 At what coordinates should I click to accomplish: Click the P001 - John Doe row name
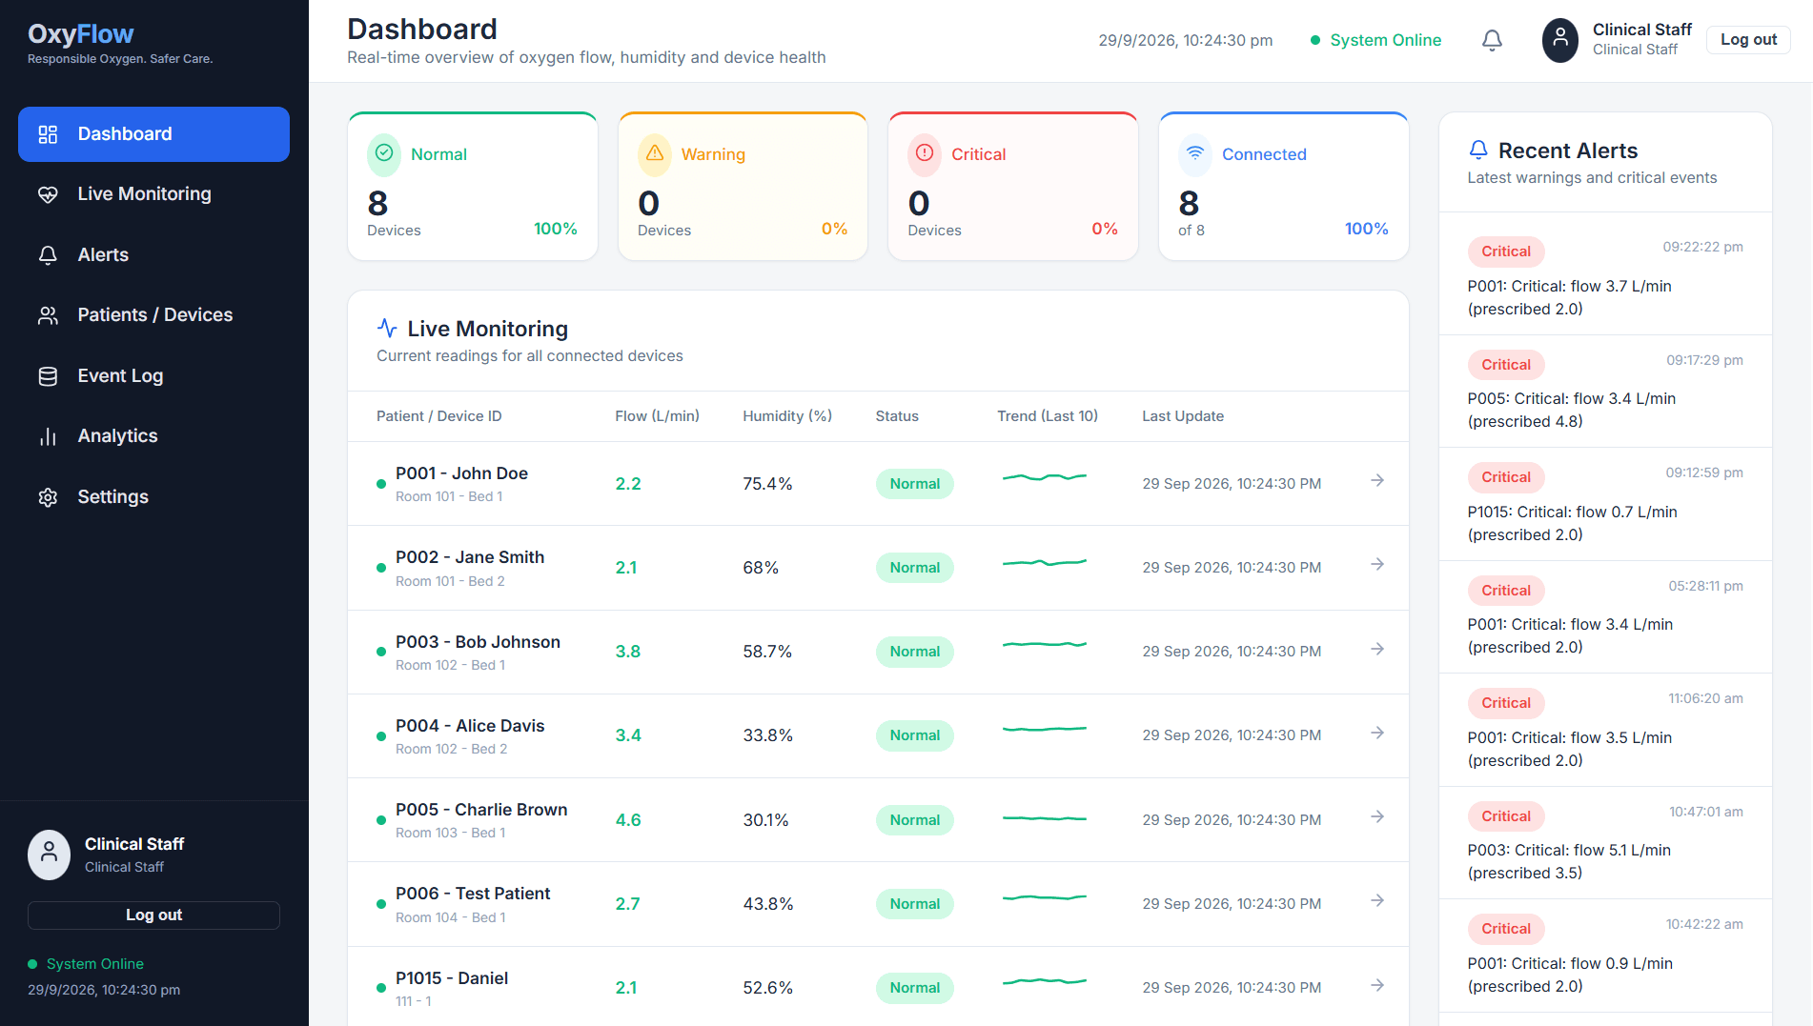[461, 473]
